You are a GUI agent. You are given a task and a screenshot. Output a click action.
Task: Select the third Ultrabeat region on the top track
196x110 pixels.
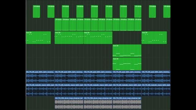point(65,11)
